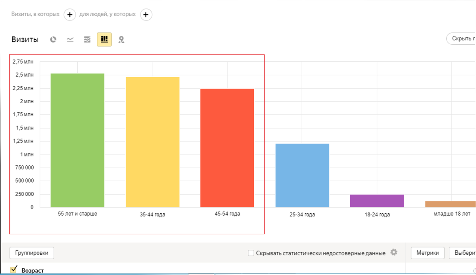Image resolution: width=476 pixels, height=275 pixels.
Task: Click the 1 млн axis value
Action: 27,154
